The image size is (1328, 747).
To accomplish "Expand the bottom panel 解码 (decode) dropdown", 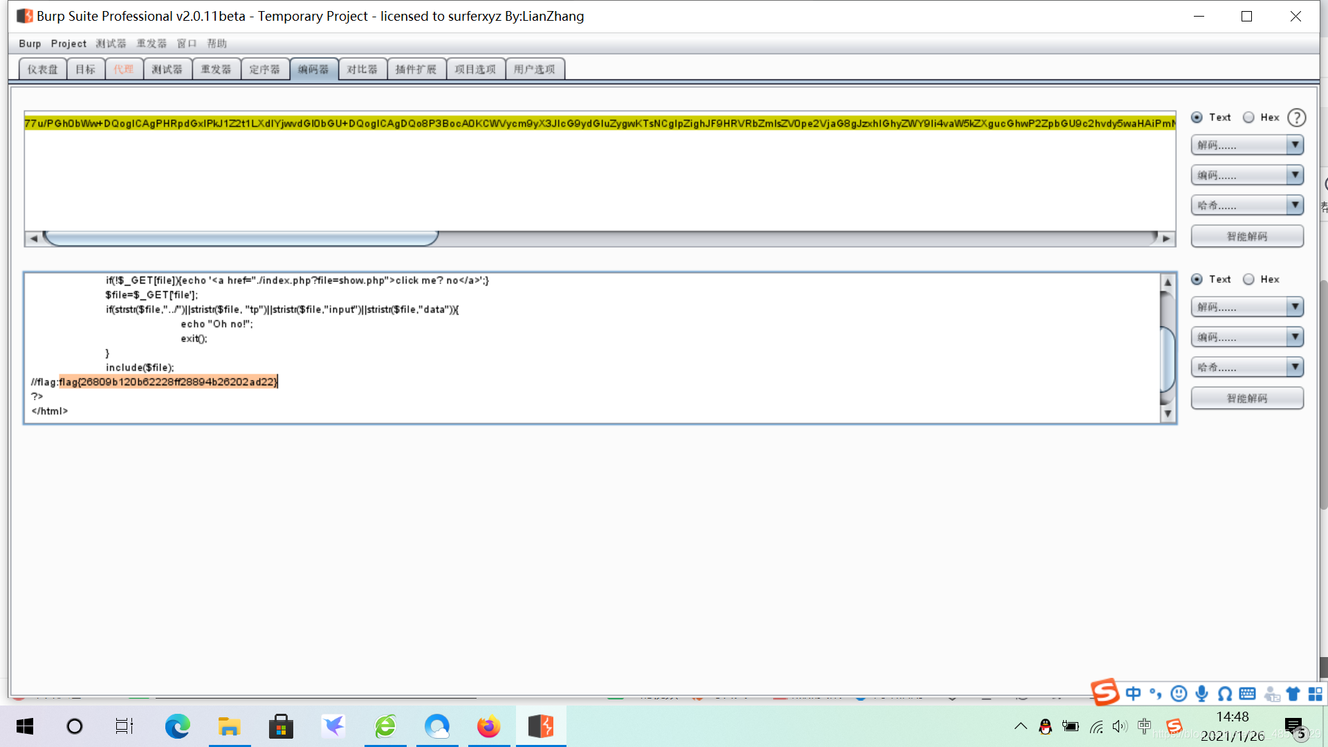I will click(x=1247, y=307).
